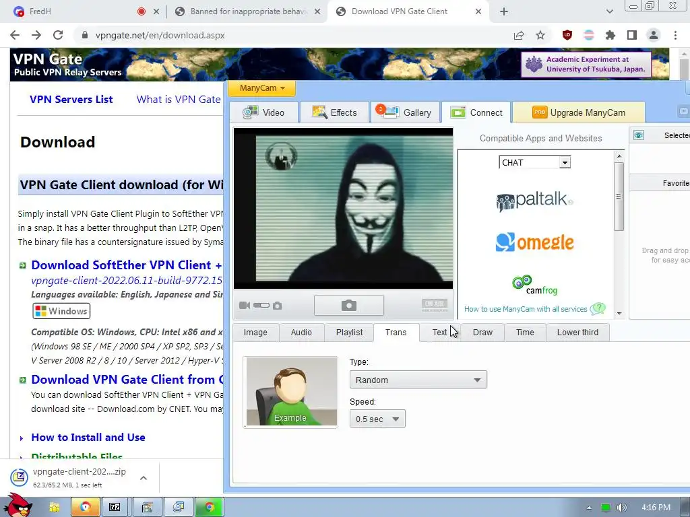Click the striped flag extension icon
This screenshot has height=517, width=690.
[x=589, y=35]
